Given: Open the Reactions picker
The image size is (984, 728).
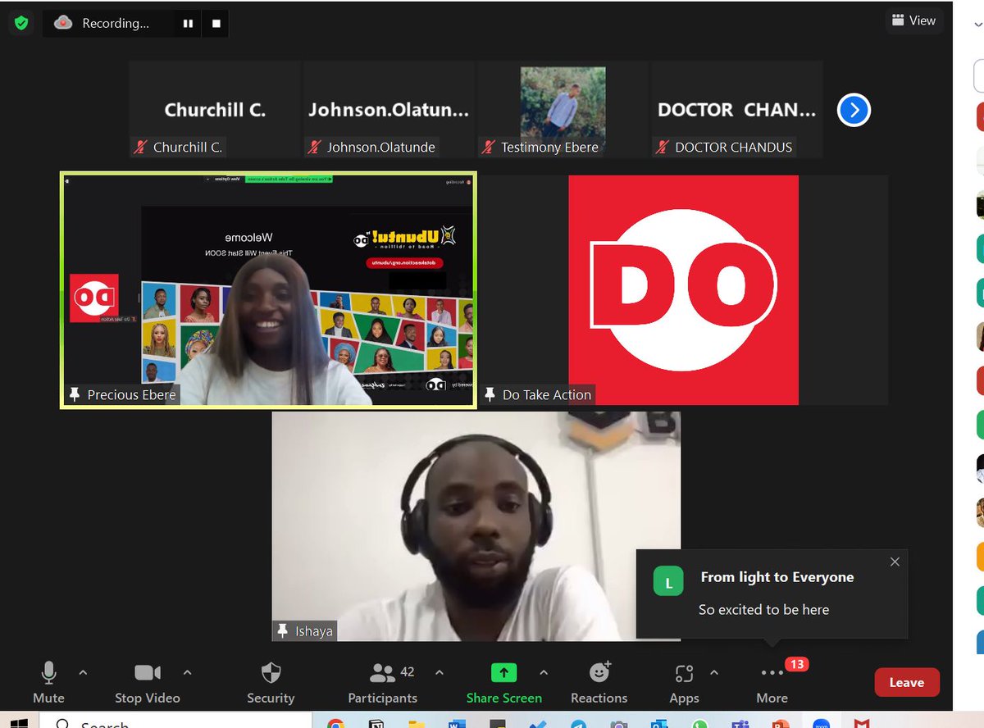Looking at the screenshot, I should tap(599, 682).
